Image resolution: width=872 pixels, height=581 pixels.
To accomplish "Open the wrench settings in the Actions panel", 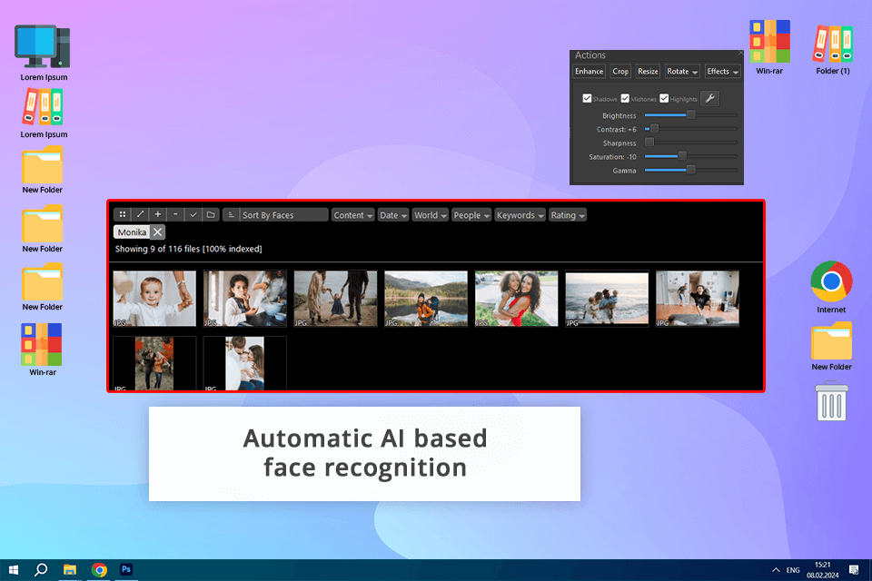I will tap(709, 98).
